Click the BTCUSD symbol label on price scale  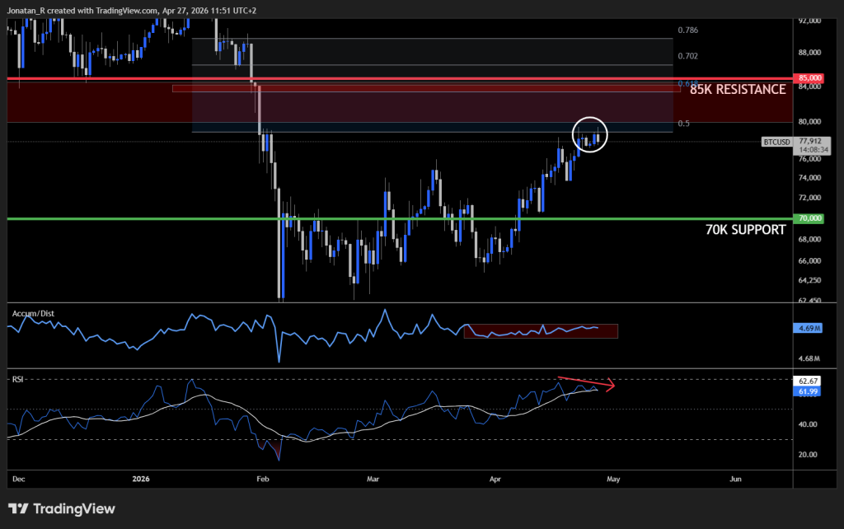point(776,142)
